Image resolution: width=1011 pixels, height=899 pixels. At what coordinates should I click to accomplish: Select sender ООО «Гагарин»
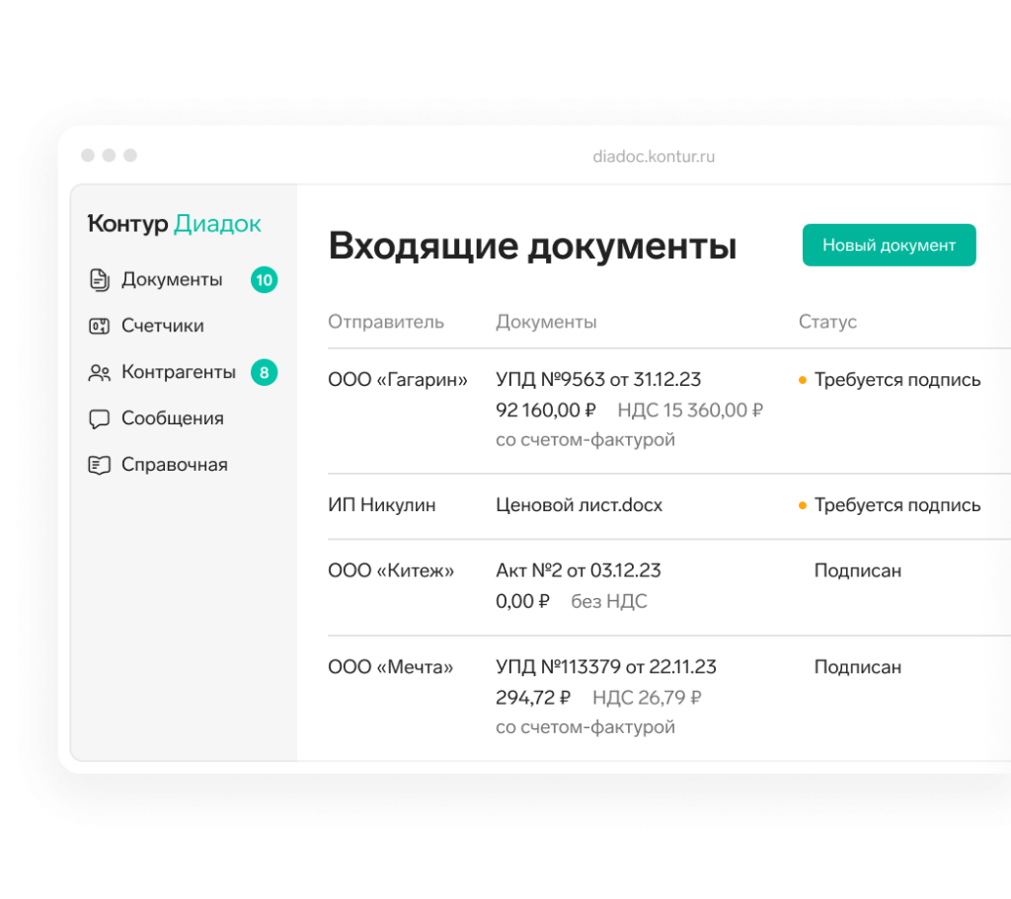398,380
